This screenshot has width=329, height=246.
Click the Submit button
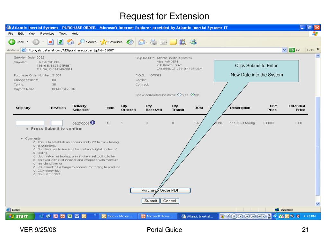coord(151,201)
